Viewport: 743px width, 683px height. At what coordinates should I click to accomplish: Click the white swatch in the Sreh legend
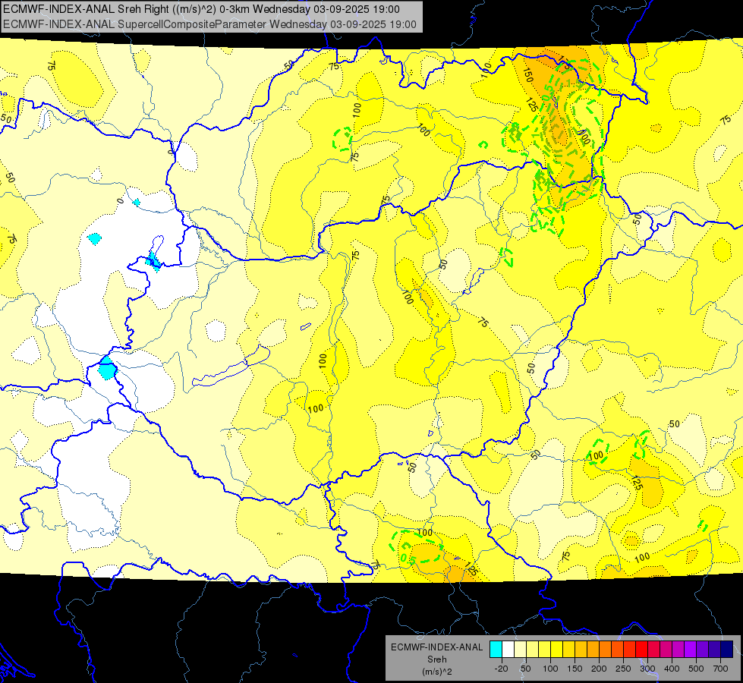pyautogui.click(x=508, y=650)
